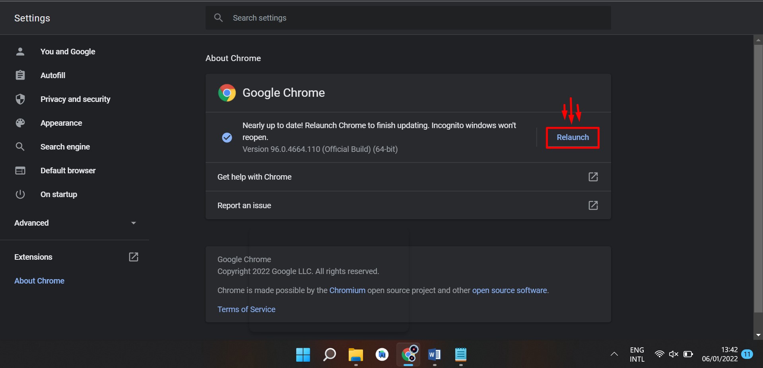
Task: Open Extensions external link icon
Action: [134, 257]
